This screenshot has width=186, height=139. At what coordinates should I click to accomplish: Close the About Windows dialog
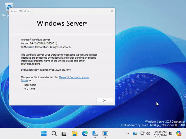(112, 11)
